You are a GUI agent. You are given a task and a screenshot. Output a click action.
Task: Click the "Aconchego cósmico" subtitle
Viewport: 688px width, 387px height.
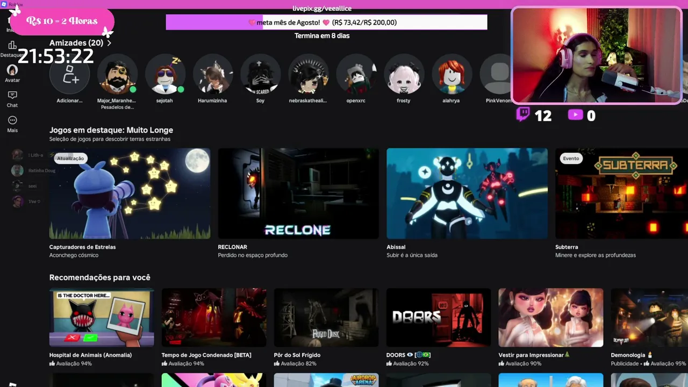pyautogui.click(x=74, y=255)
